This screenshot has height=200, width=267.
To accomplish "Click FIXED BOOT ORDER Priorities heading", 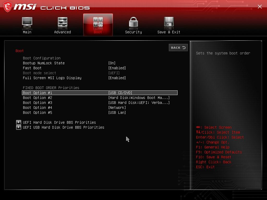I will 51,87.
